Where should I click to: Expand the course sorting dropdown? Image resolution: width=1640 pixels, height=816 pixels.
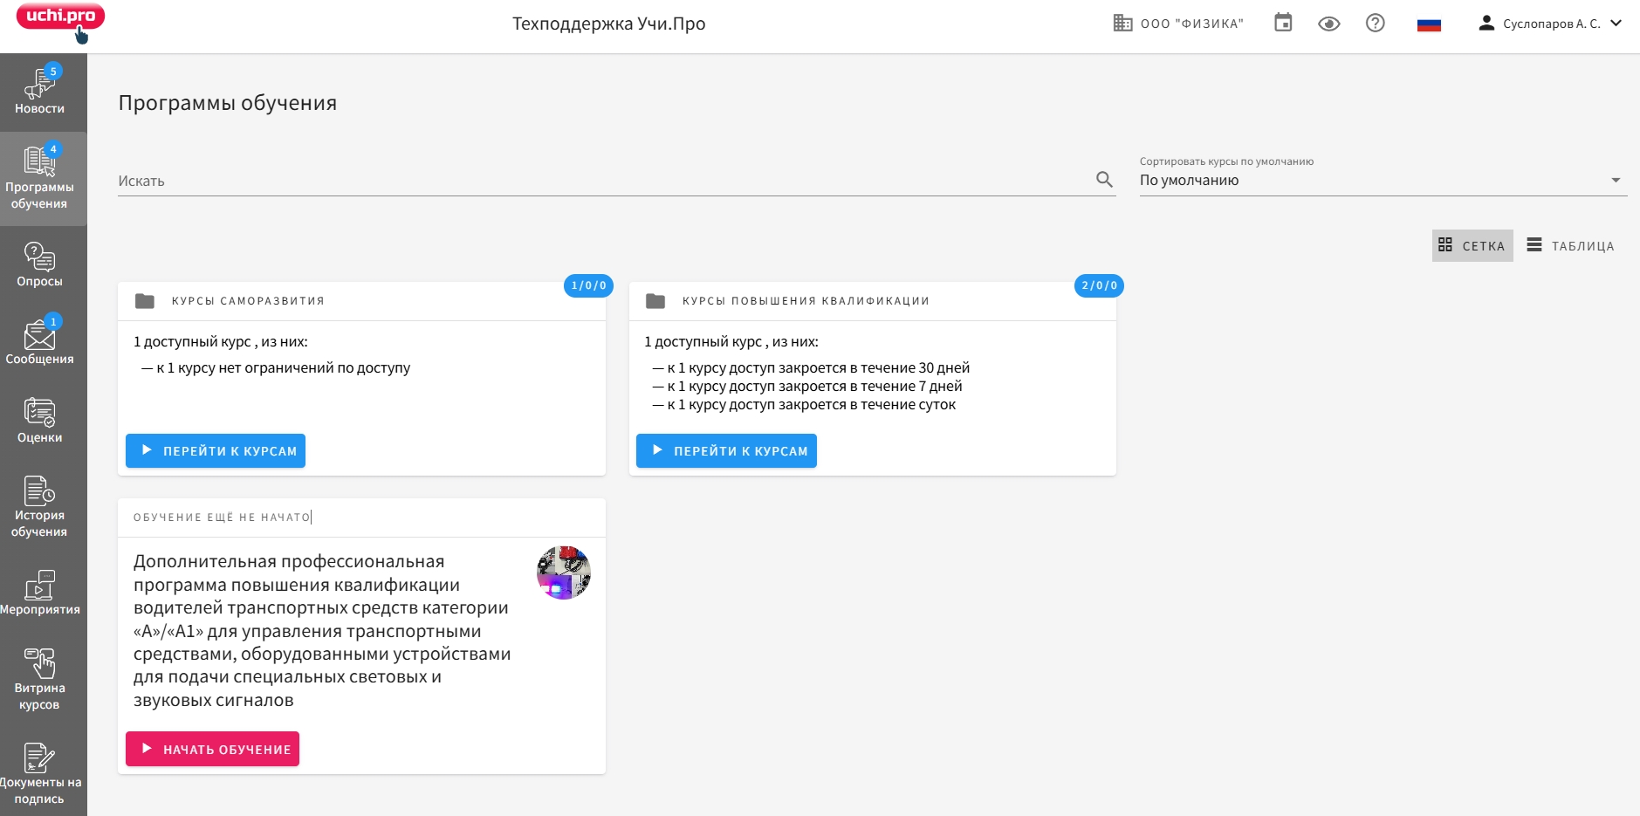pos(1383,180)
